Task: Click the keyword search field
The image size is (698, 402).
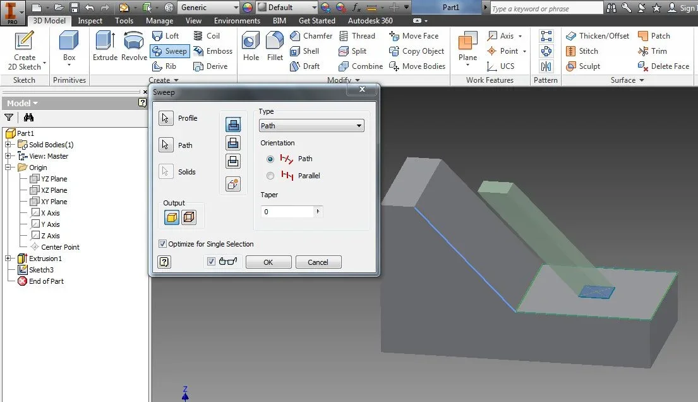Action: point(546,8)
